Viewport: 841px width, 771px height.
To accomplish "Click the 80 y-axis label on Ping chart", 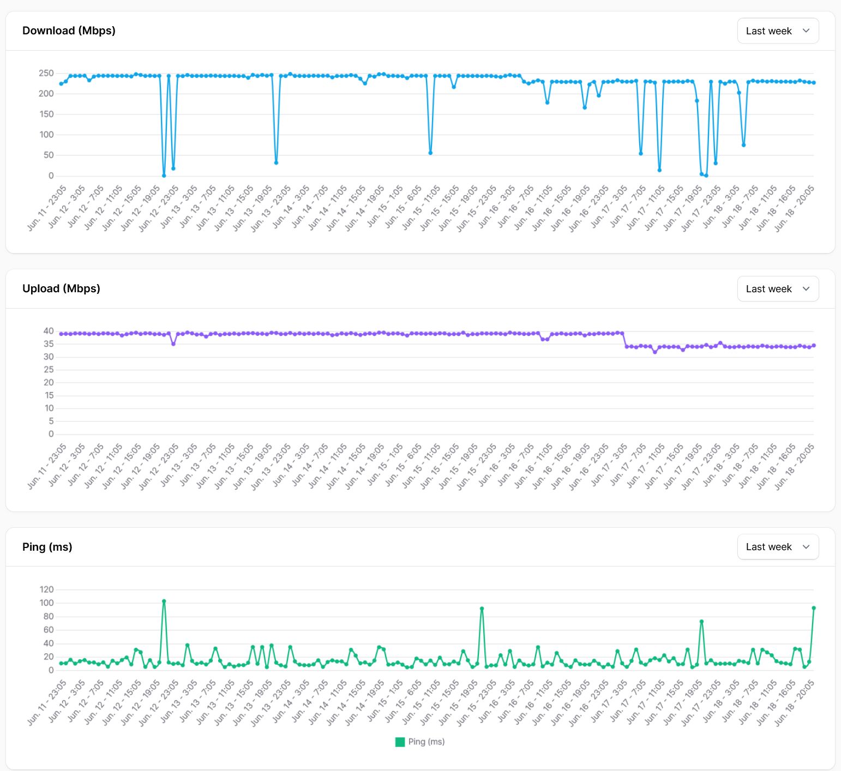I will 49,616.
